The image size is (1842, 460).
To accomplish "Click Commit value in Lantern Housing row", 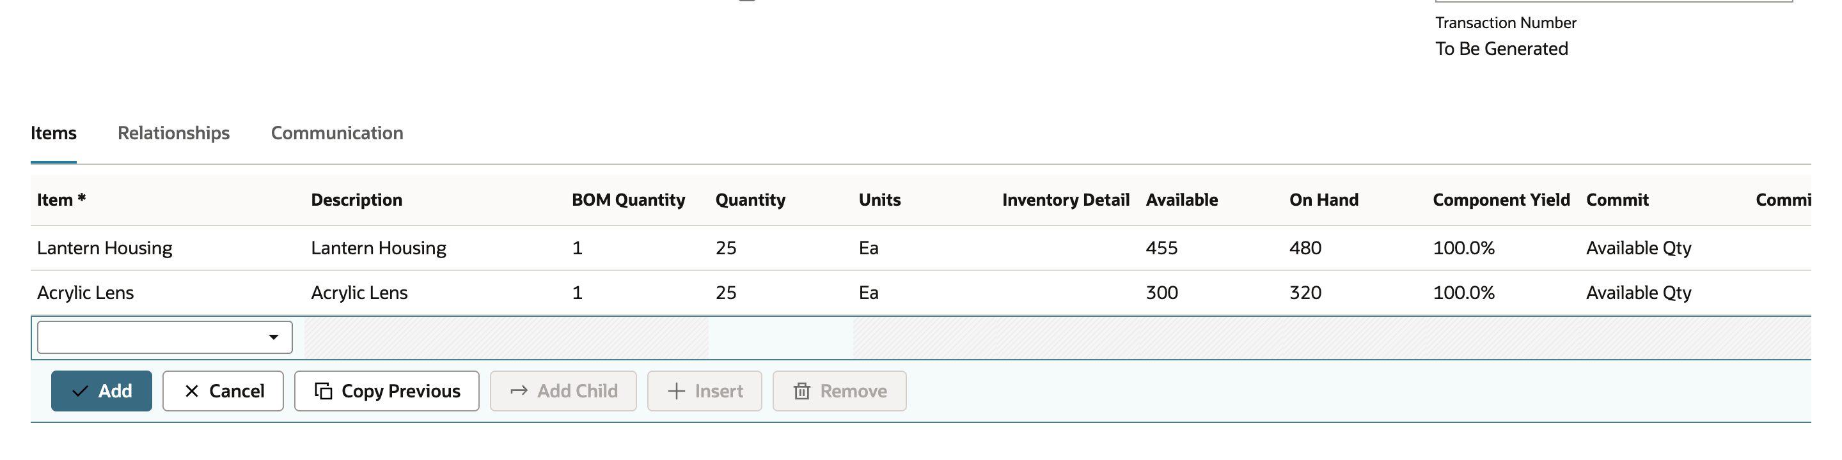I will coord(1639,248).
